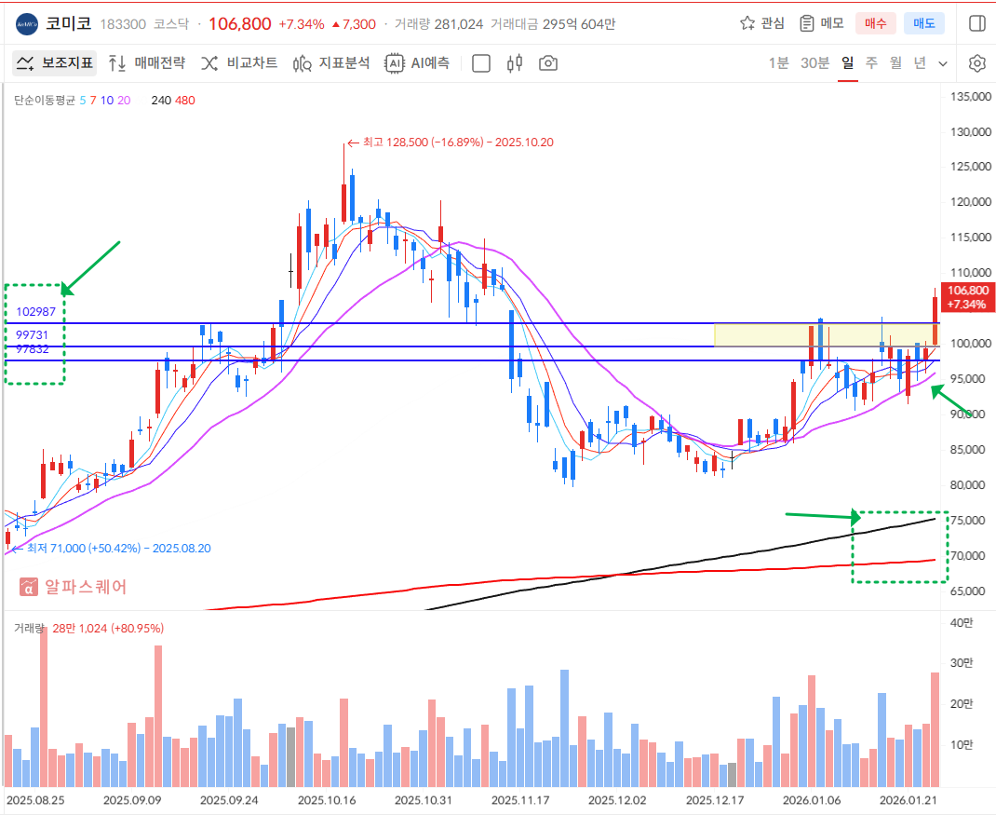Viewport: 996px width, 815px height.
Task: Toggle the side panel layout button
Action: (976, 23)
